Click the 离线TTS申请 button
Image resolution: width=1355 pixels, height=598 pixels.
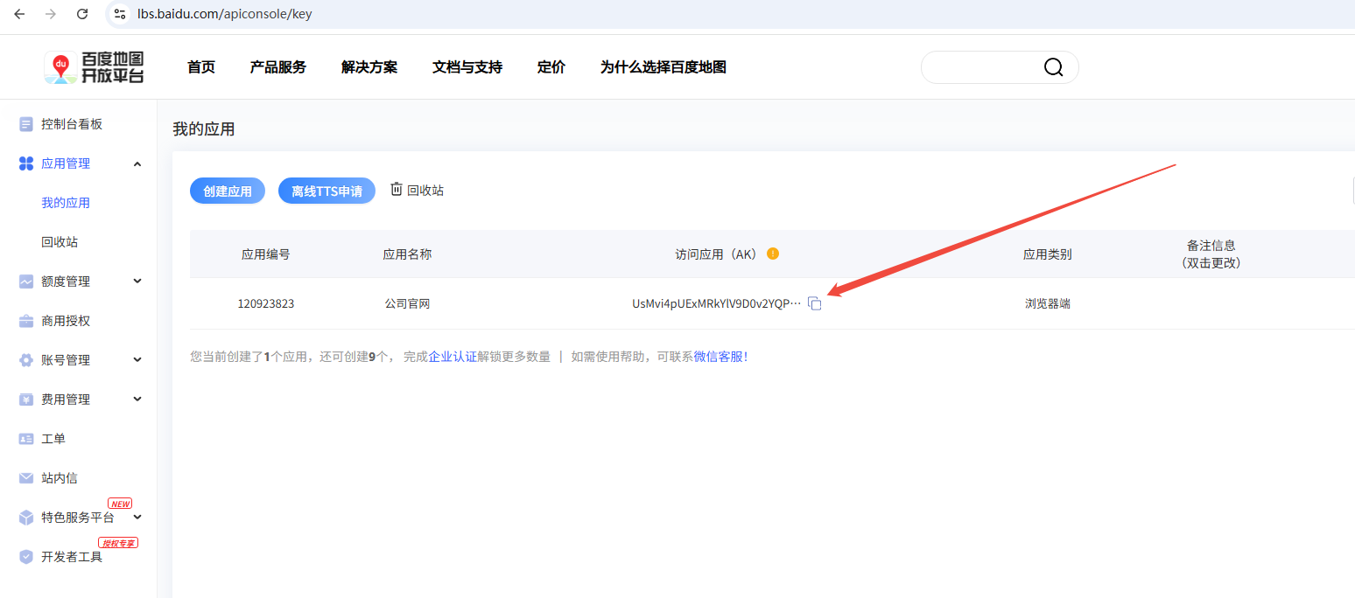pyautogui.click(x=326, y=191)
